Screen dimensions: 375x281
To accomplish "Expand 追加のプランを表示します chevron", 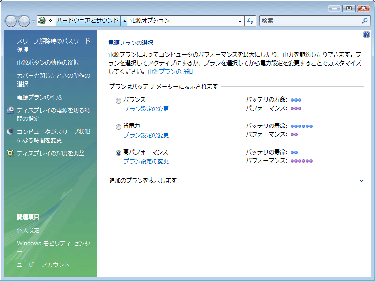I will pos(361,181).
